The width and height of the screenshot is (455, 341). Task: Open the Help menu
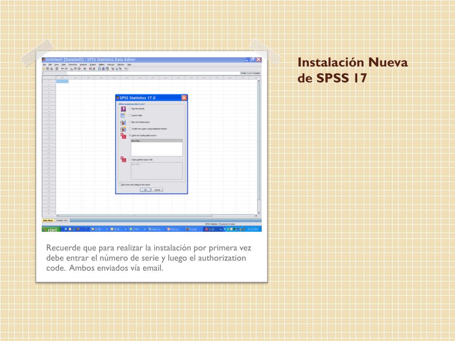coord(129,65)
